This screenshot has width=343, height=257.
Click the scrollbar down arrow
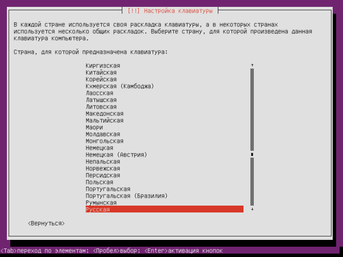tap(252, 209)
